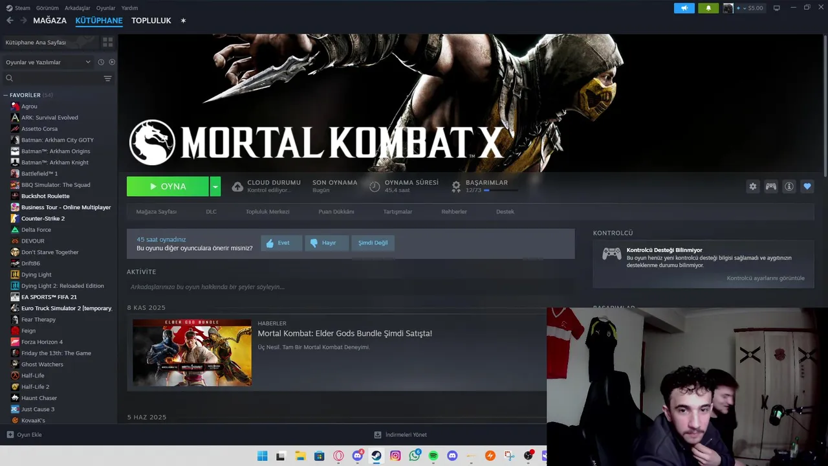
Task: Open WhatsApp from the taskbar
Action: click(414, 456)
